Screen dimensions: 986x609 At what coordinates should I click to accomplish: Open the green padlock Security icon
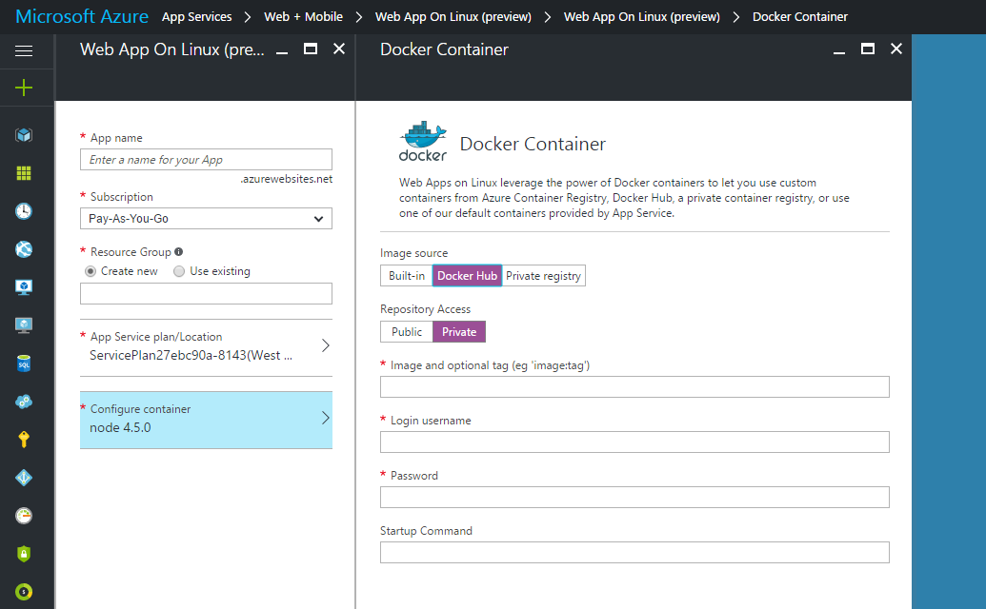pyautogui.click(x=24, y=553)
